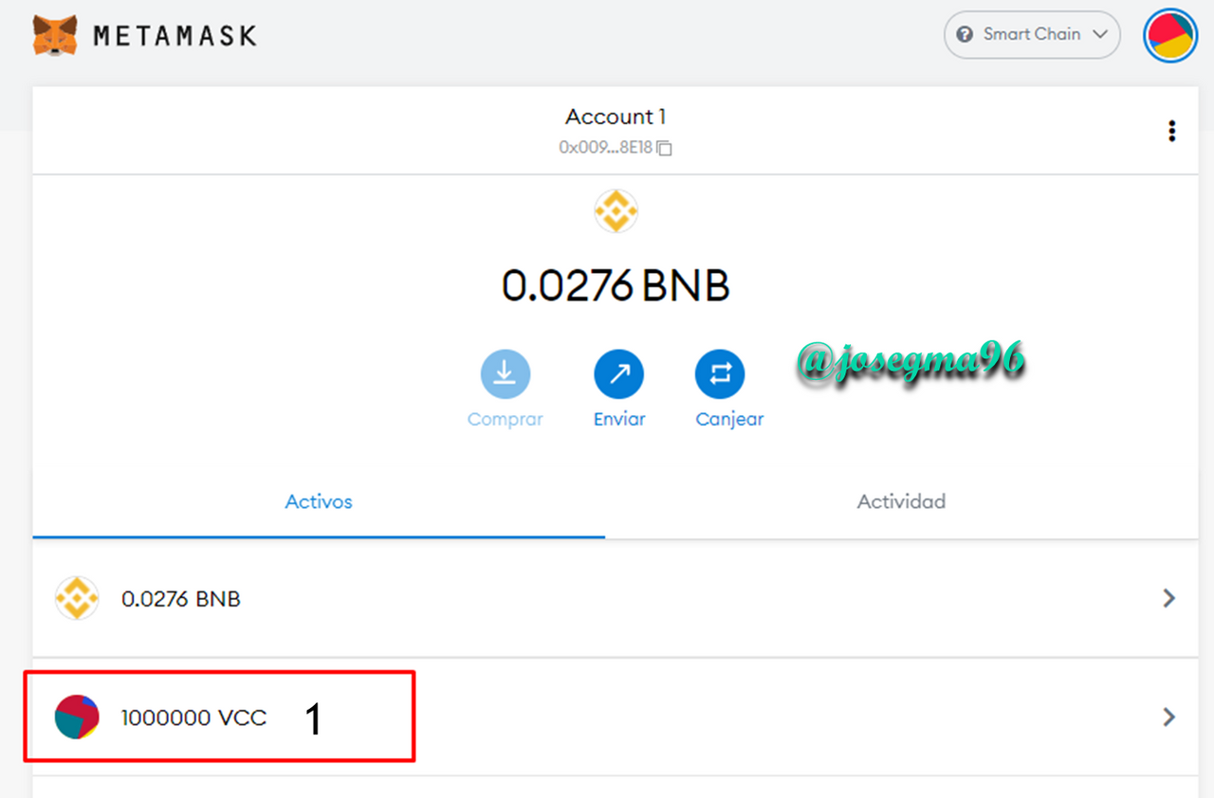Click the Canjear label
This screenshot has height=798, width=1214.
tap(729, 419)
